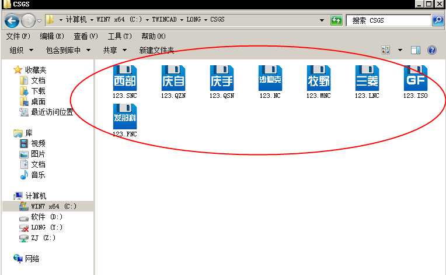Screen dimensions: 446x275
Task: Open the 文件(F) menu
Action: pyautogui.click(x=18, y=36)
